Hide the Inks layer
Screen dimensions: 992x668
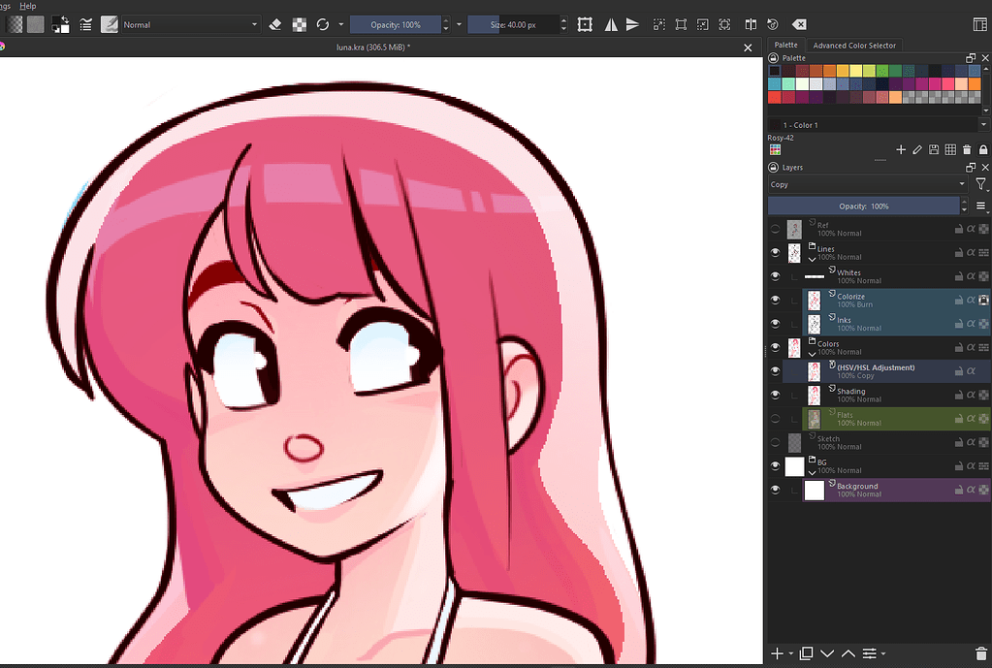click(x=774, y=323)
